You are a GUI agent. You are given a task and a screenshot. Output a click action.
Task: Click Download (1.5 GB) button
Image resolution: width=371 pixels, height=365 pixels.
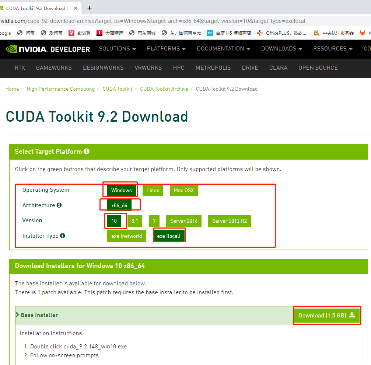(x=327, y=315)
